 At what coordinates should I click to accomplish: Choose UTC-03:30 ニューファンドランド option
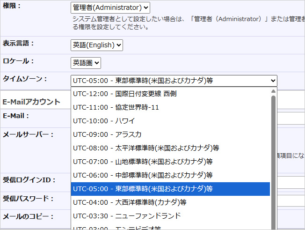(x=170, y=216)
